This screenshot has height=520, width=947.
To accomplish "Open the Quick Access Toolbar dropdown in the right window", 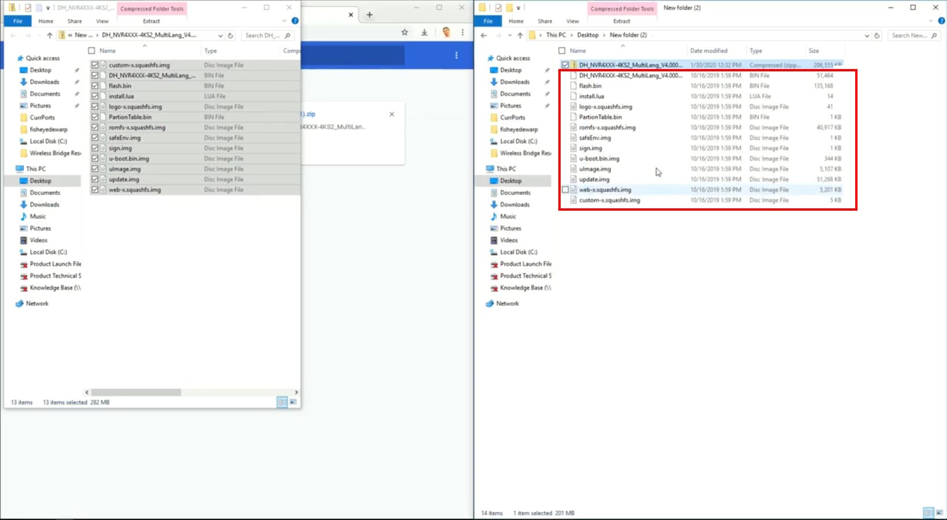I will click(x=518, y=8).
